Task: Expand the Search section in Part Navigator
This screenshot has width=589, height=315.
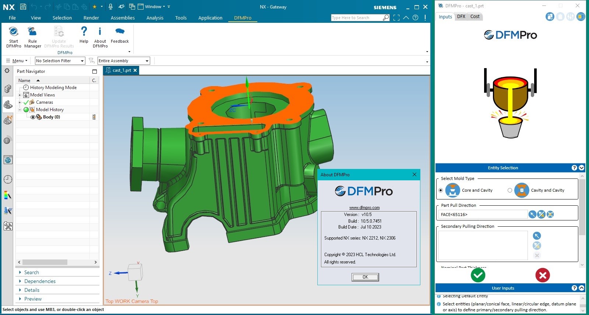Action: [x=31, y=272]
